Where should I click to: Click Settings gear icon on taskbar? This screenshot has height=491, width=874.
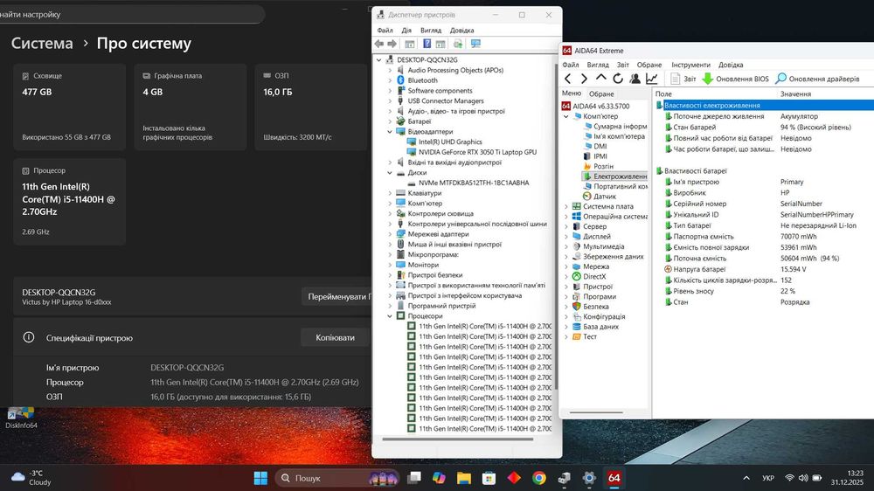pyautogui.click(x=589, y=478)
